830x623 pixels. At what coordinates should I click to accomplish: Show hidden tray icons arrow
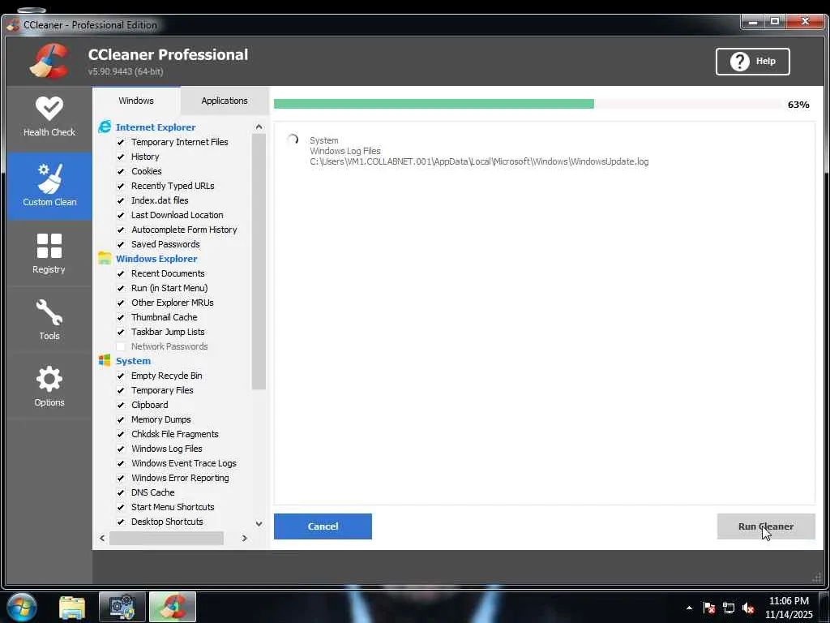point(689,608)
